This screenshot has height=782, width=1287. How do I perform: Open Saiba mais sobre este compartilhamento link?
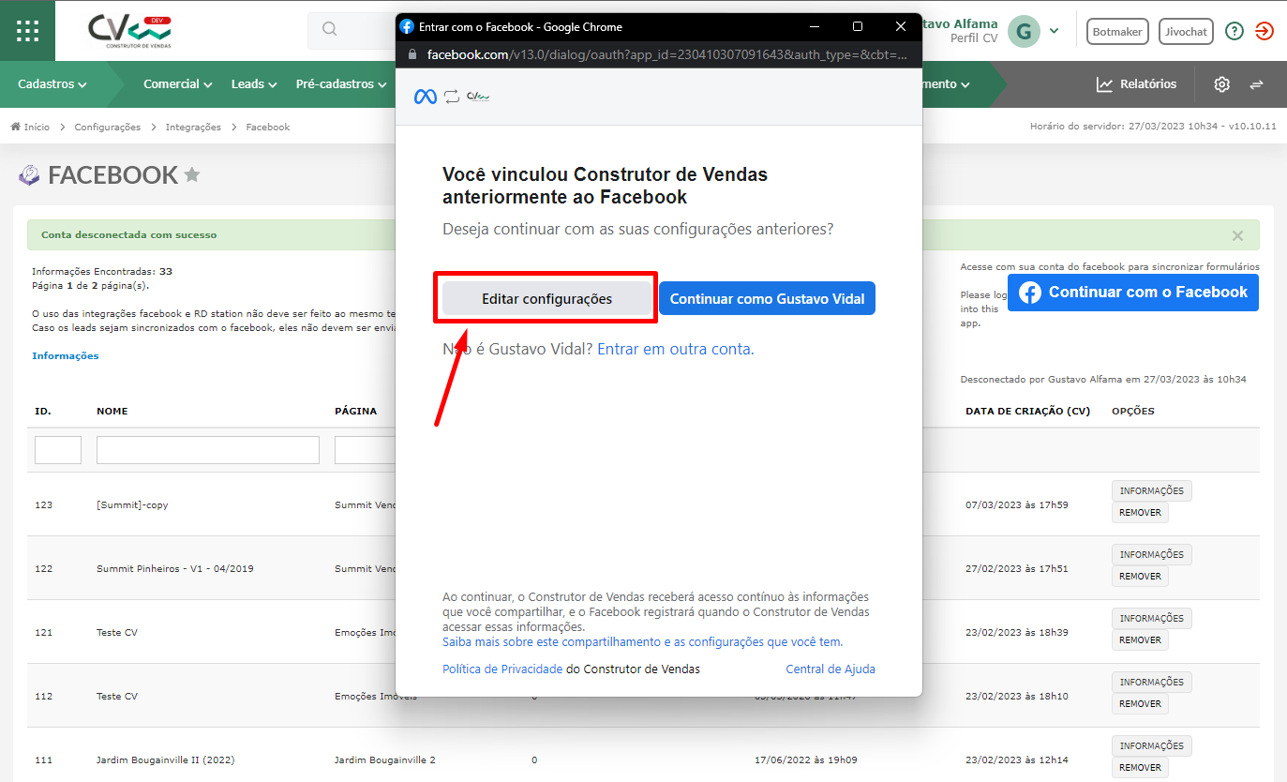642,642
